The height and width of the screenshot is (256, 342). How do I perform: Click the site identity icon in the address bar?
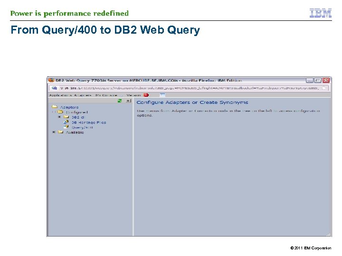[54, 88]
